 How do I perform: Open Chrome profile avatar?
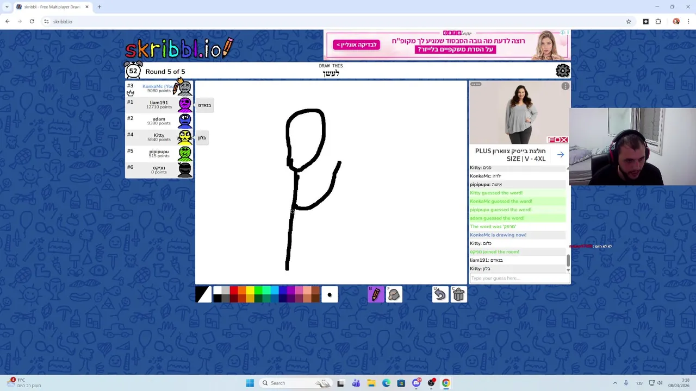(x=676, y=21)
